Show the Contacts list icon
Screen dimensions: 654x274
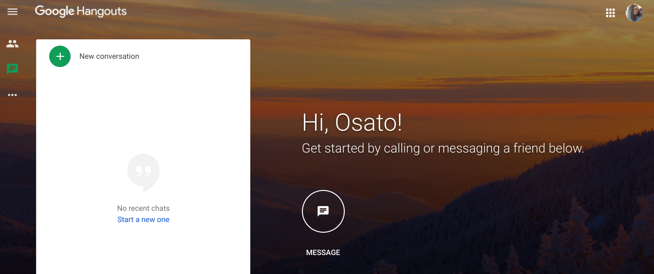pyautogui.click(x=12, y=44)
